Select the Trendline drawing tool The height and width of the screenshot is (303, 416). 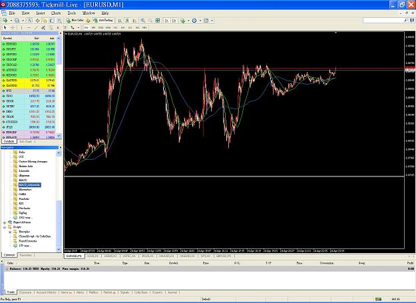tap(36, 27)
